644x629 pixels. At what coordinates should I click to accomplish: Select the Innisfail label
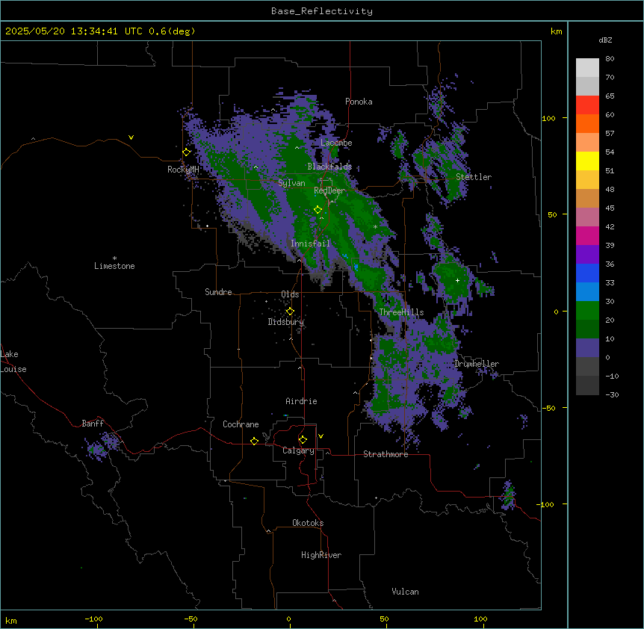point(310,244)
